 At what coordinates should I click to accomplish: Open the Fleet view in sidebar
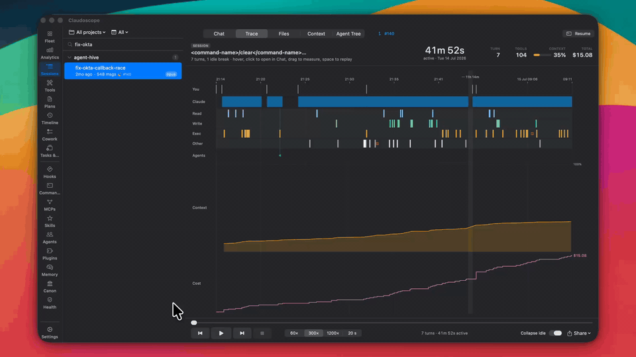50,37
